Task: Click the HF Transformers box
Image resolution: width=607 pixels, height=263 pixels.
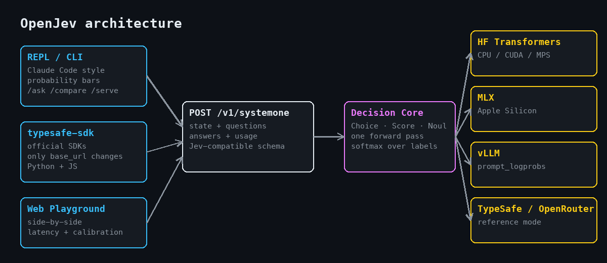Action: 534,53
